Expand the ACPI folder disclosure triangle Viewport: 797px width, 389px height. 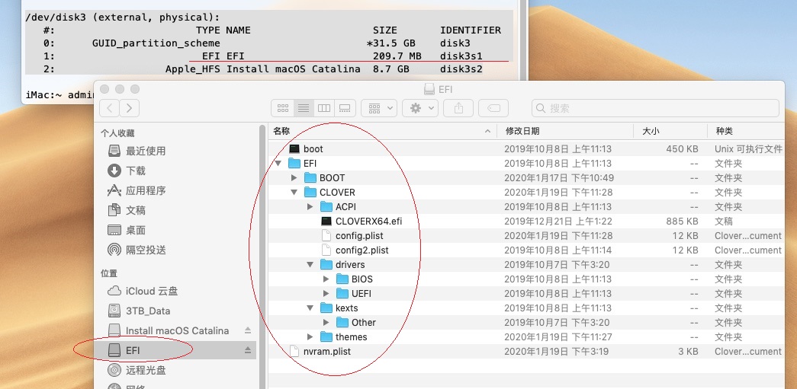(310, 207)
